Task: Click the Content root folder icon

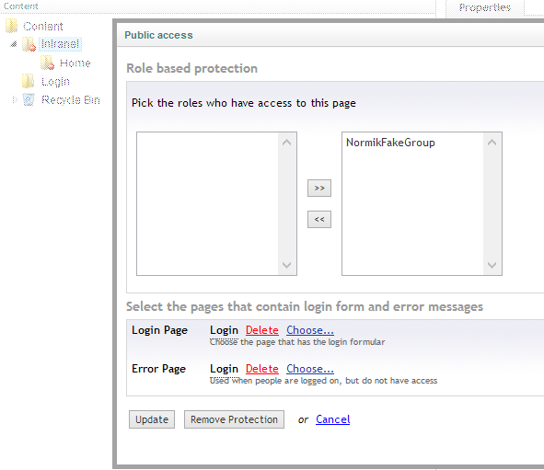Action: pos(11,26)
